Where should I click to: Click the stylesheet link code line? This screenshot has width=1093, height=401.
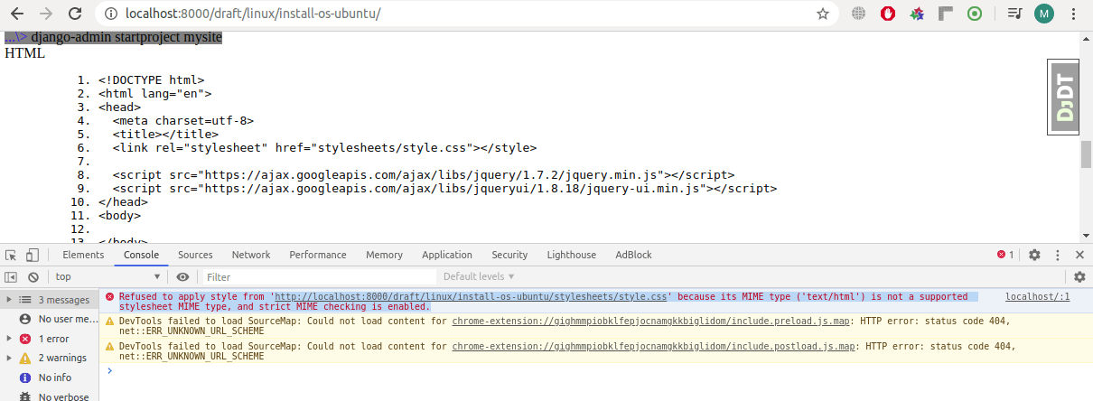[324, 147]
